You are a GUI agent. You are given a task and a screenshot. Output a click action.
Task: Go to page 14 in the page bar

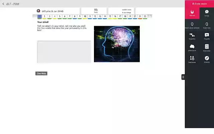pos(105,16)
